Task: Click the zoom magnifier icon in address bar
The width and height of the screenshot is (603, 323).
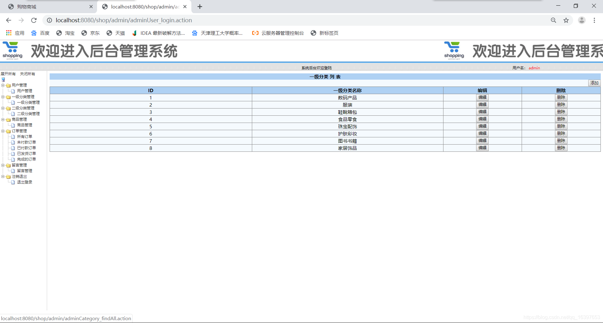Action: tap(553, 20)
